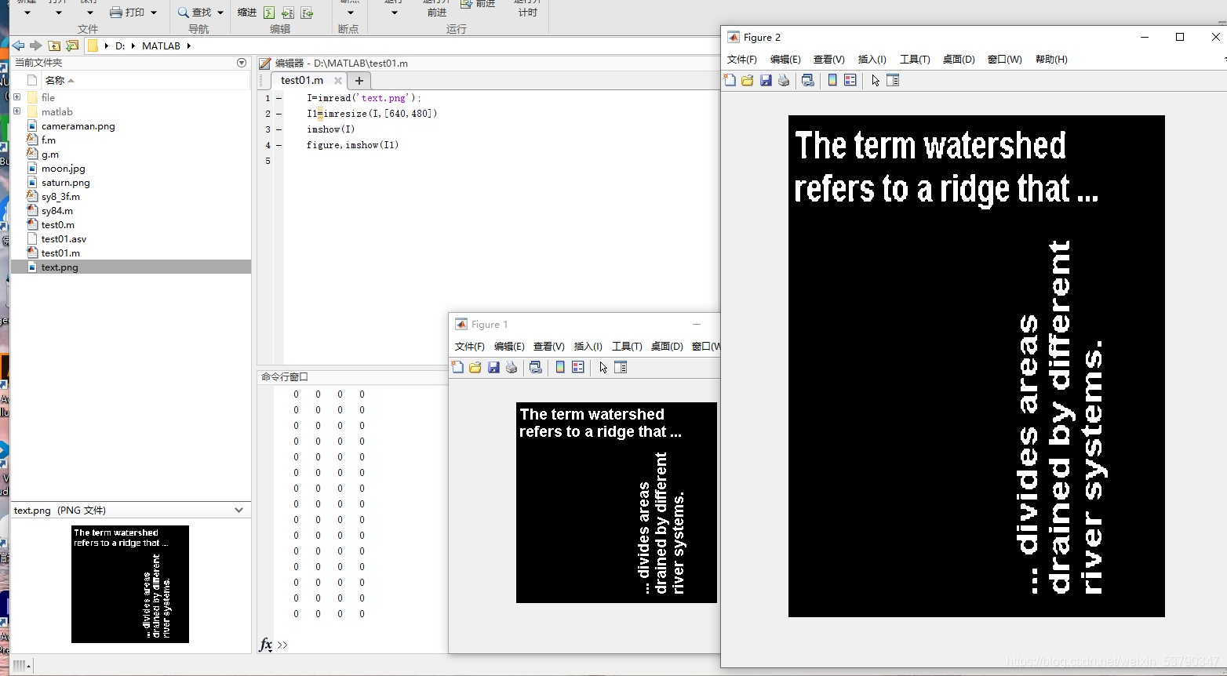Select moon.jpg in file list
Screen dimensions: 1227x676
64,168
